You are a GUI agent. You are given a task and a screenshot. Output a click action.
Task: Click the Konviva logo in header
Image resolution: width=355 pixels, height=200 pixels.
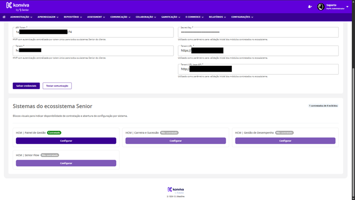[x=18, y=7]
